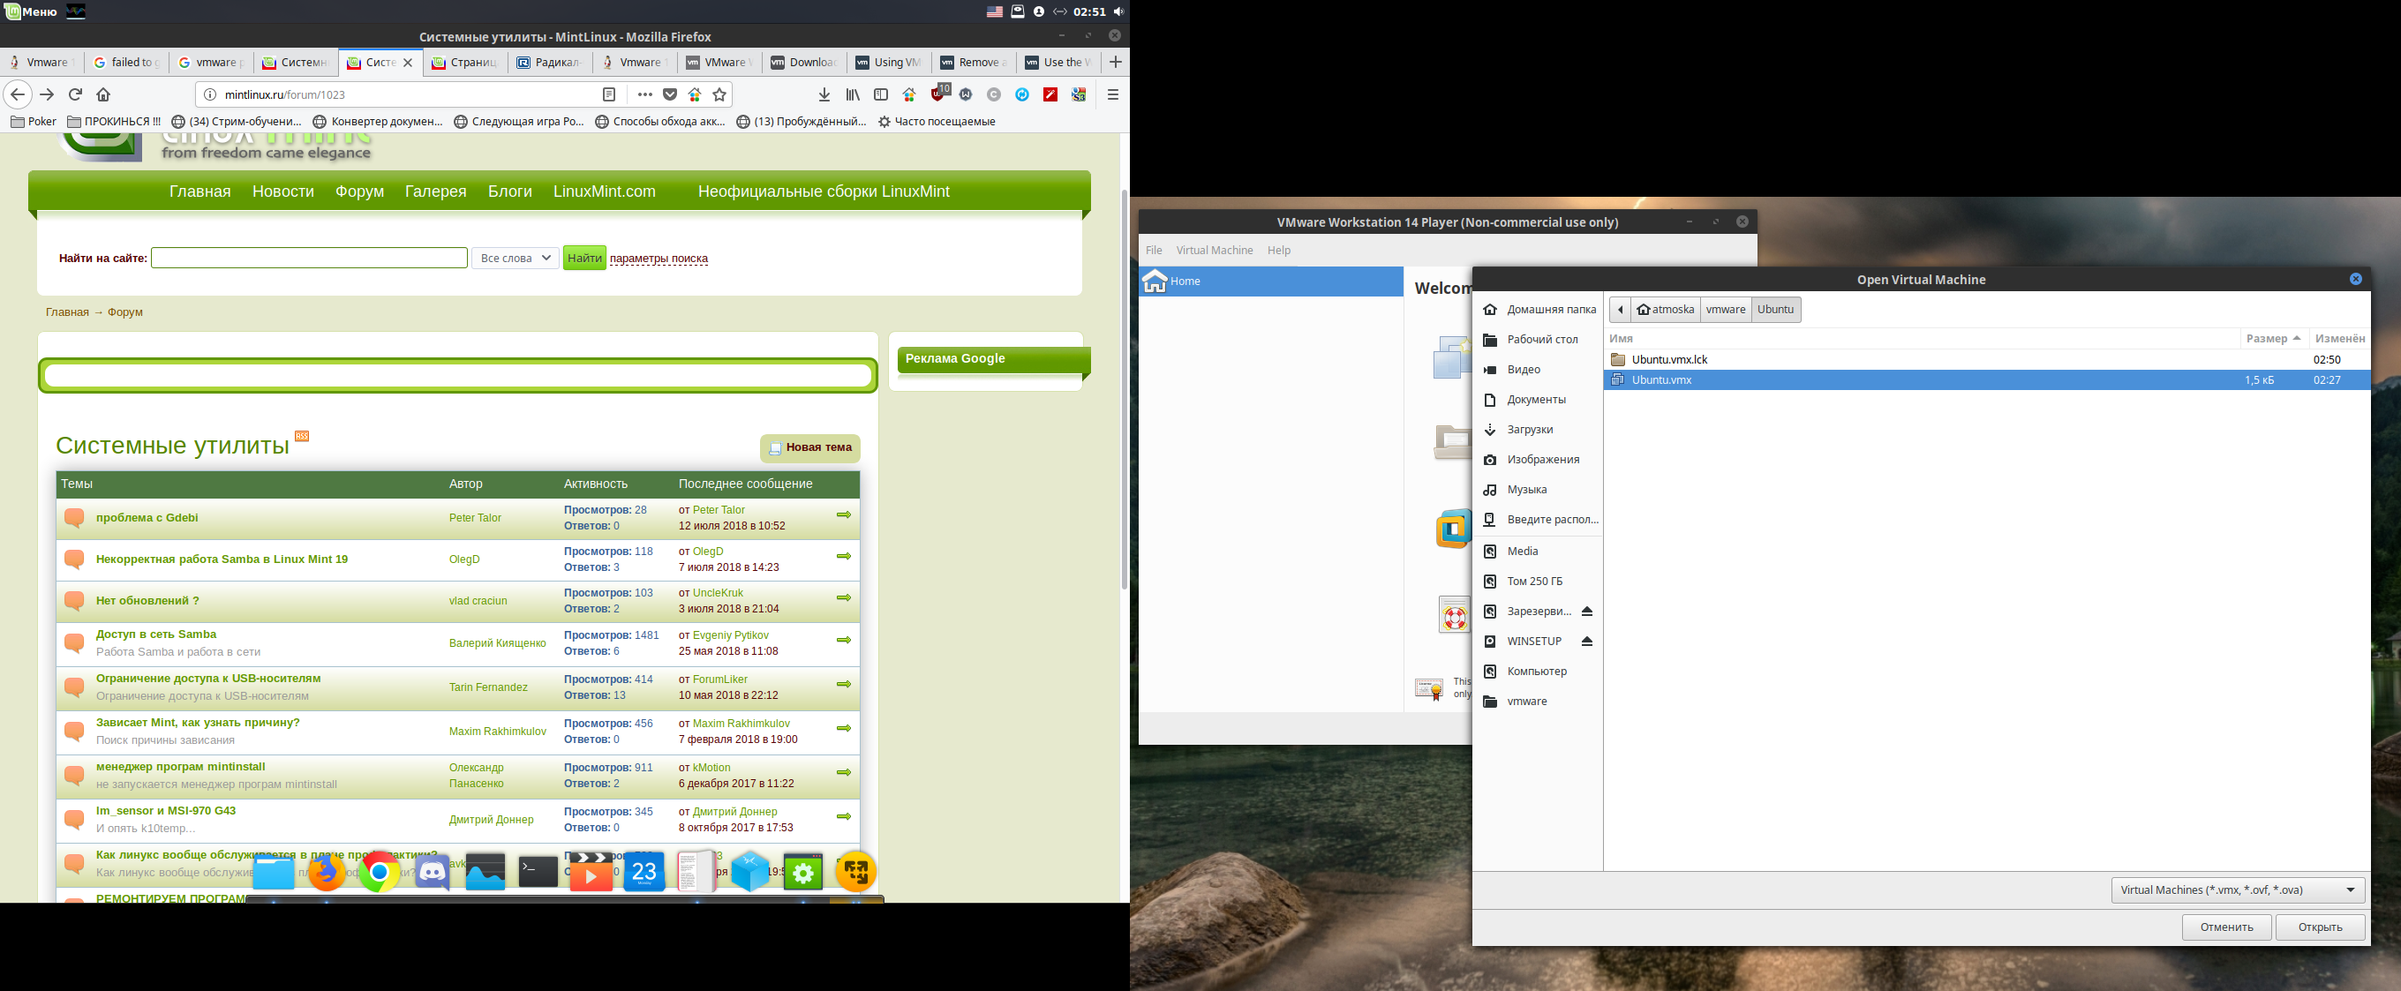Toggle reader view icon in address bar
The height and width of the screenshot is (991, 2401).
(609, 94)
